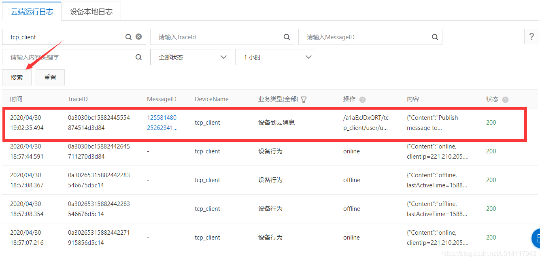Select timestamp 18:57:08.354 row
This screenshot has height=261, width=540.
(27, 209)
